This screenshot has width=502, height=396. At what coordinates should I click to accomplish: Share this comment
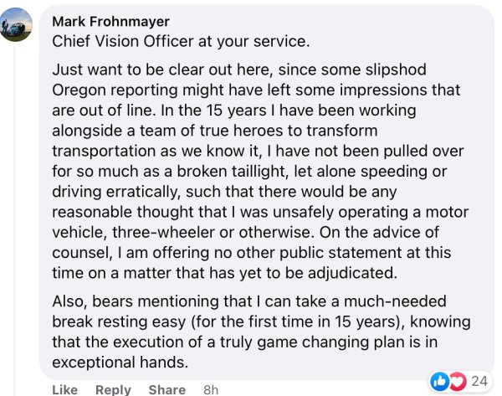click(166, 389)
